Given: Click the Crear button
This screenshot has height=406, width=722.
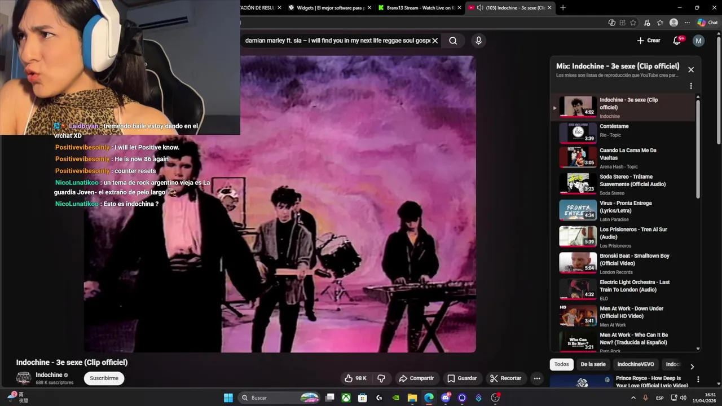Looking at the screenshot, I should click(x=648, y=41).
